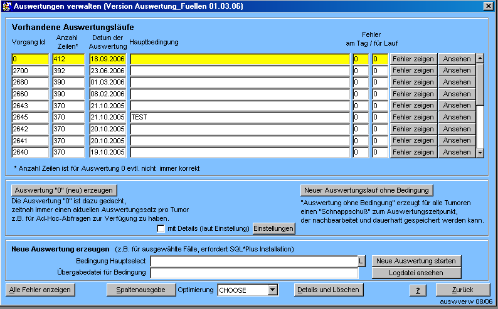The height and width of the screenshot is (309, 498).
Task: Open the Einstellungen settings button
Action: pos(273,229)
